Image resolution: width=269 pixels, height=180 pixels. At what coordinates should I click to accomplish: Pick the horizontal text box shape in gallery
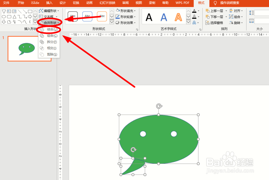[x=9, y=12]
